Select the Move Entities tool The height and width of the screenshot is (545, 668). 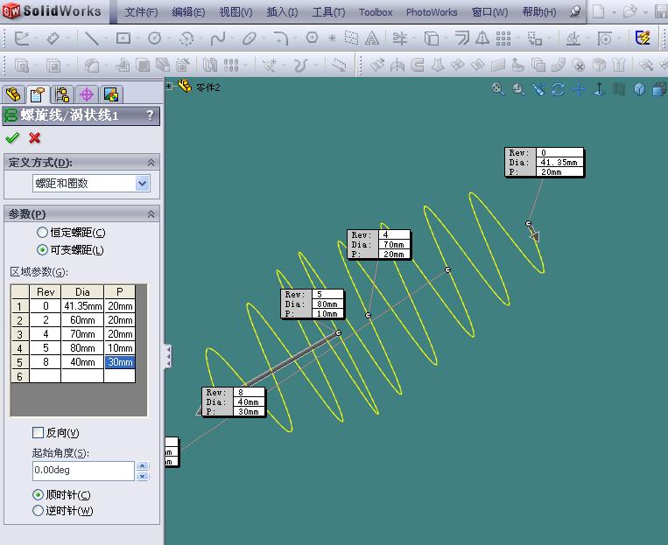[x=534, y=38]
